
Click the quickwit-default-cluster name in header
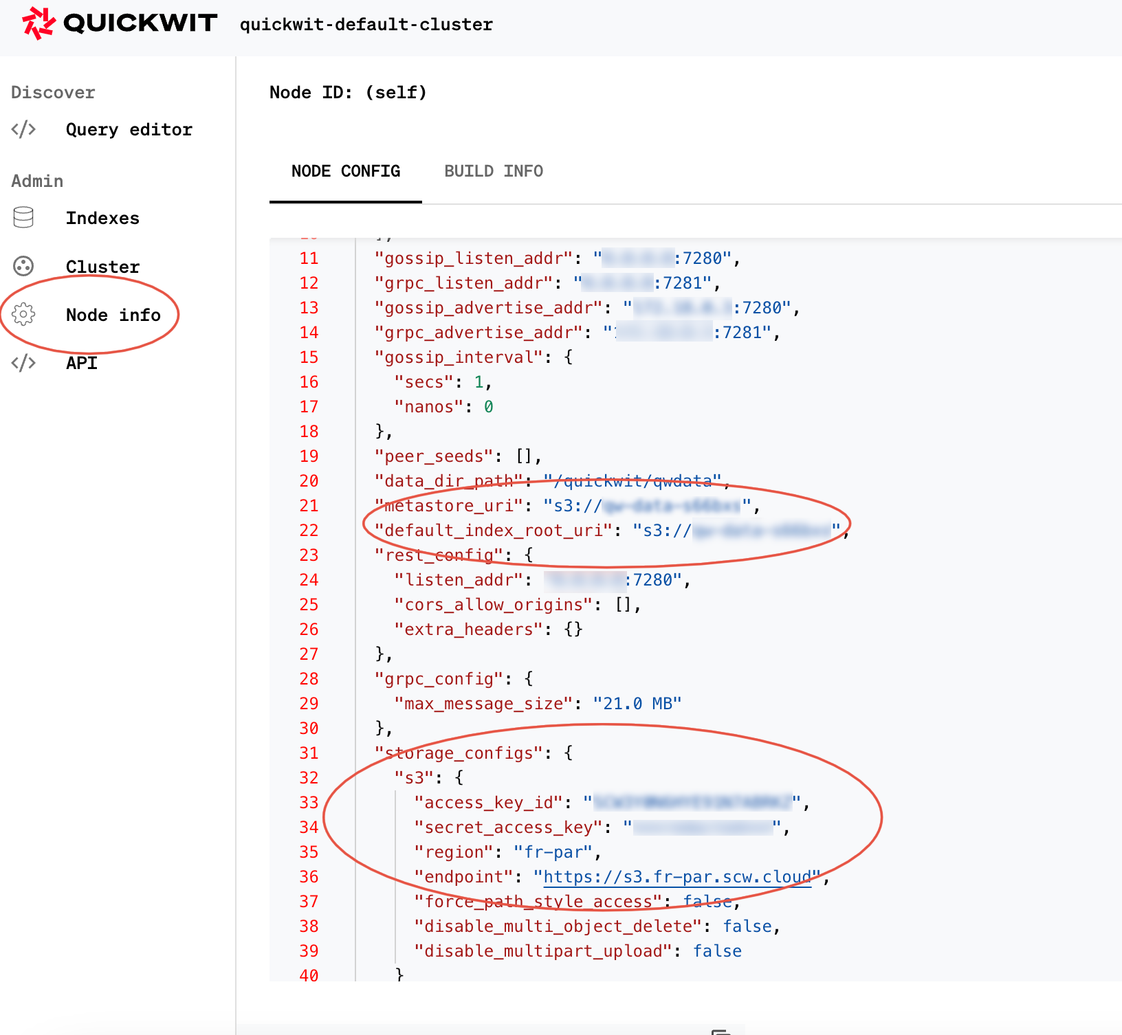[366, 25]
